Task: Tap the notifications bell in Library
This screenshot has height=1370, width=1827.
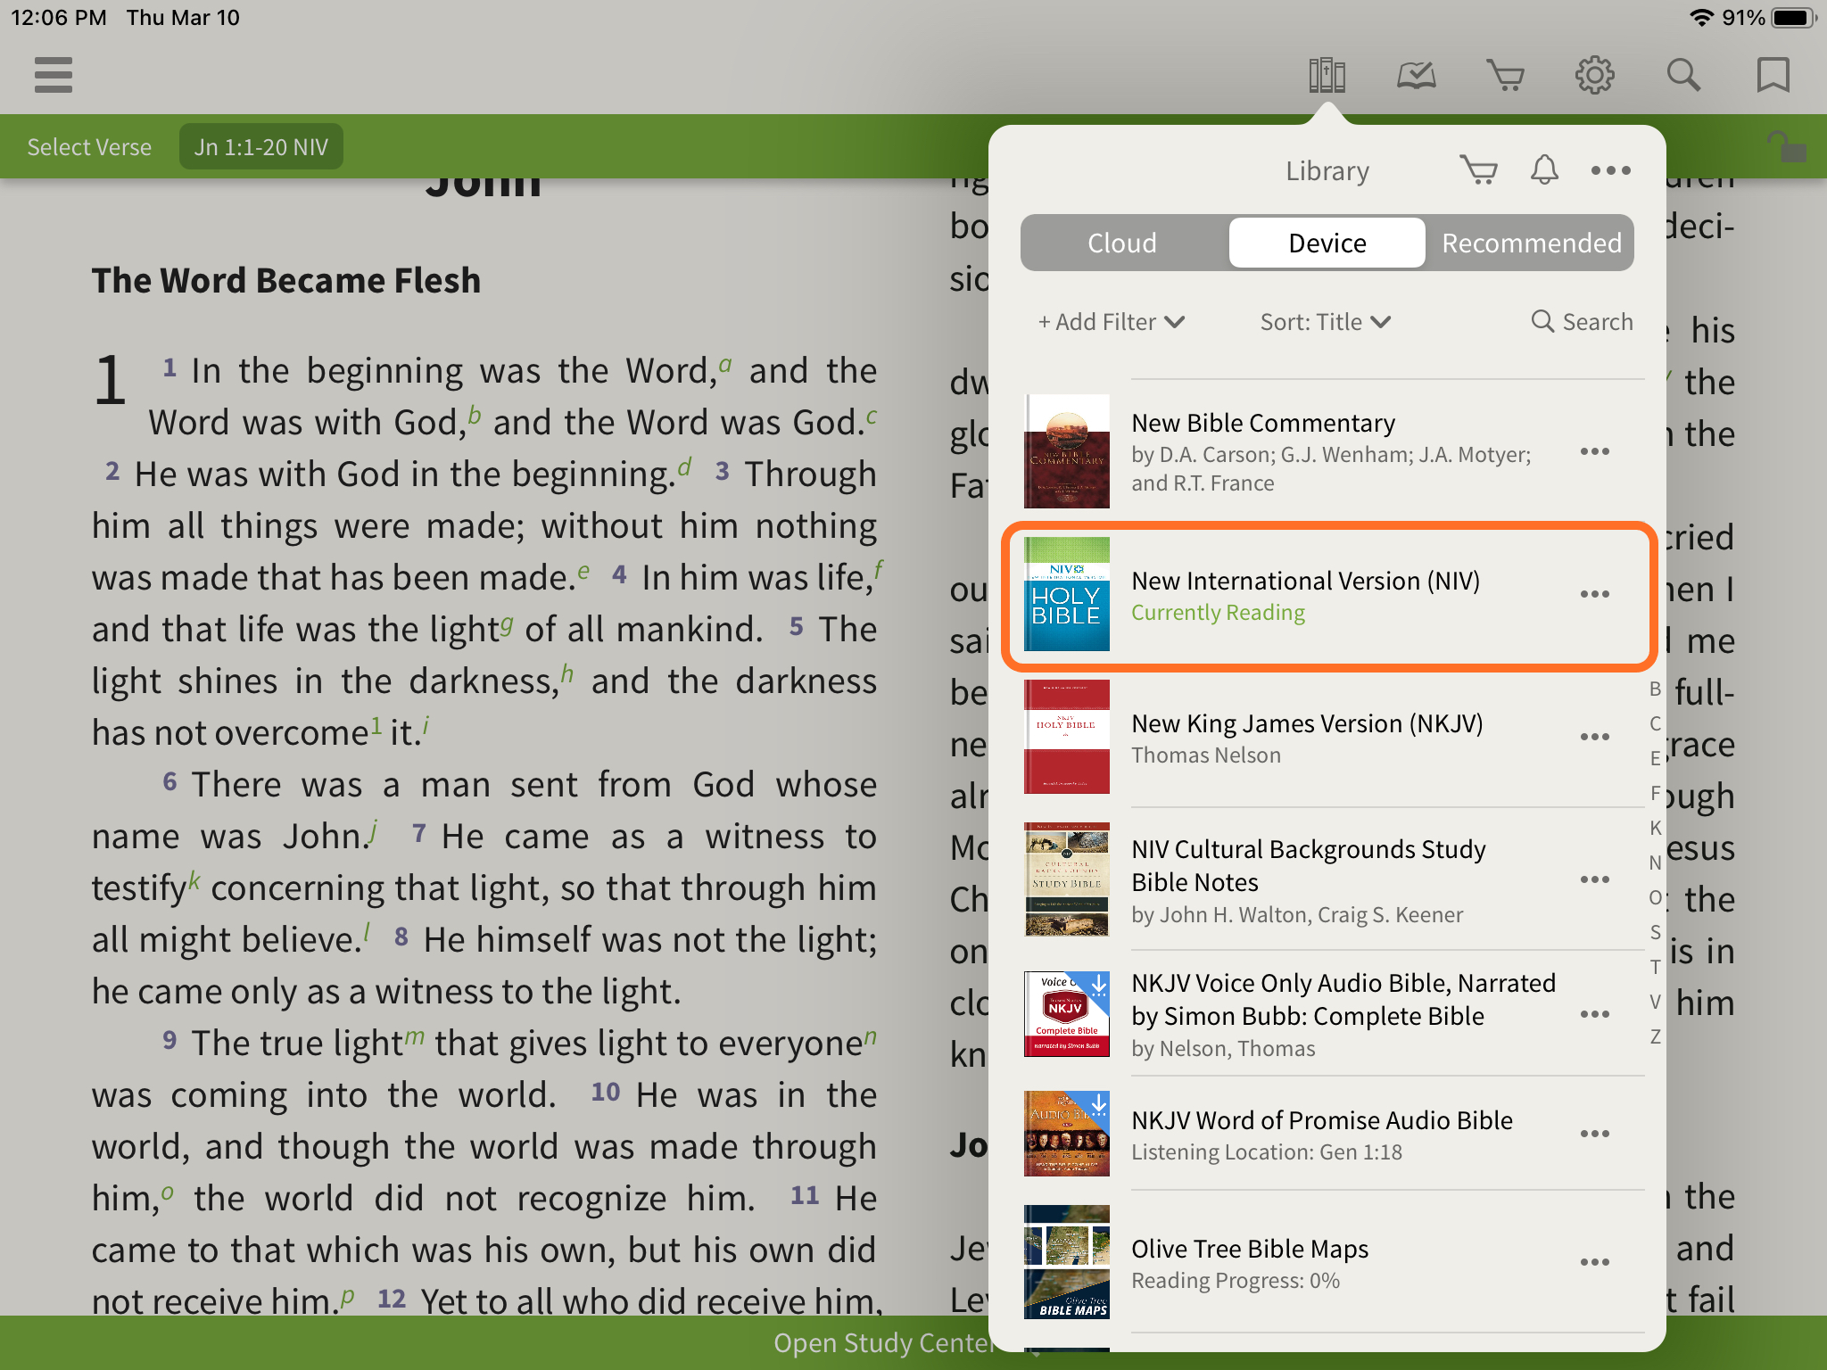Action: (x=1544, y=169)
